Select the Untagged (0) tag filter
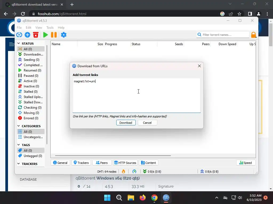 31,156
